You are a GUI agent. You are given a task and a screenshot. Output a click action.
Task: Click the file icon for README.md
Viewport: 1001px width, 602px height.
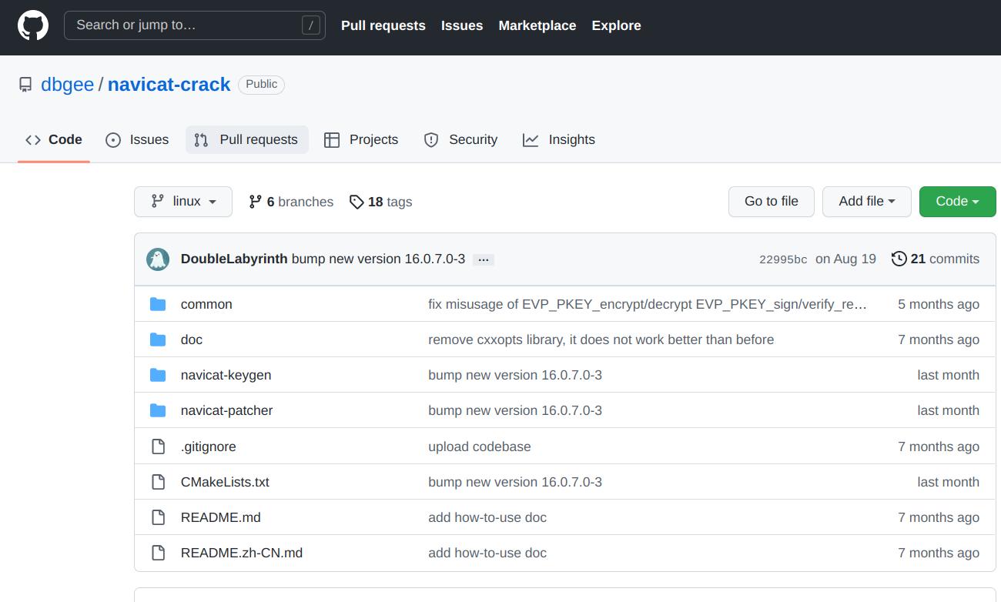158,517
